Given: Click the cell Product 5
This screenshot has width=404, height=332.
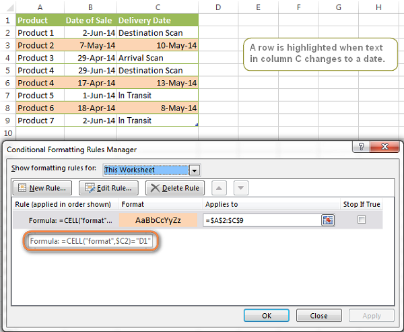Looking at the screenshot, I should 40,96.
